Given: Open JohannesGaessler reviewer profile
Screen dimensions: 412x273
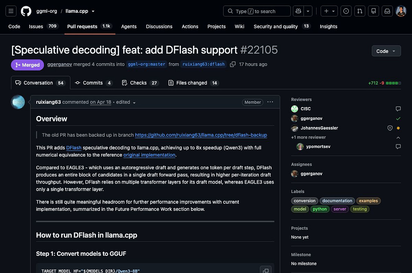Looking at the screenshot, I should [319, 128].
